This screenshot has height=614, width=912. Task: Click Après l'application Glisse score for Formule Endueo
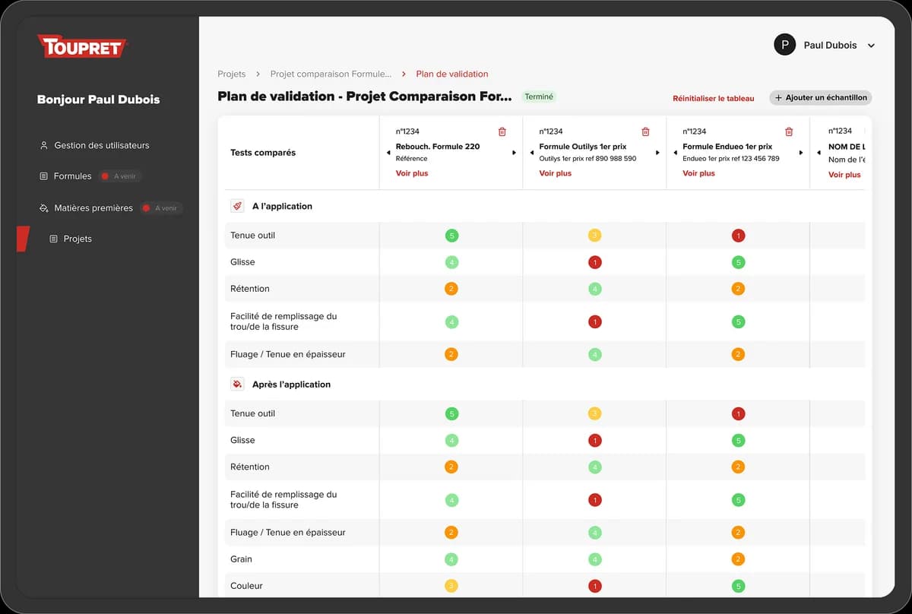click(x=738, y=440)
